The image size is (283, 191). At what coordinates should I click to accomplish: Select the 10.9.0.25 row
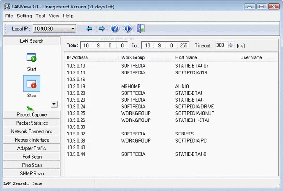click(x=171, y=113)
